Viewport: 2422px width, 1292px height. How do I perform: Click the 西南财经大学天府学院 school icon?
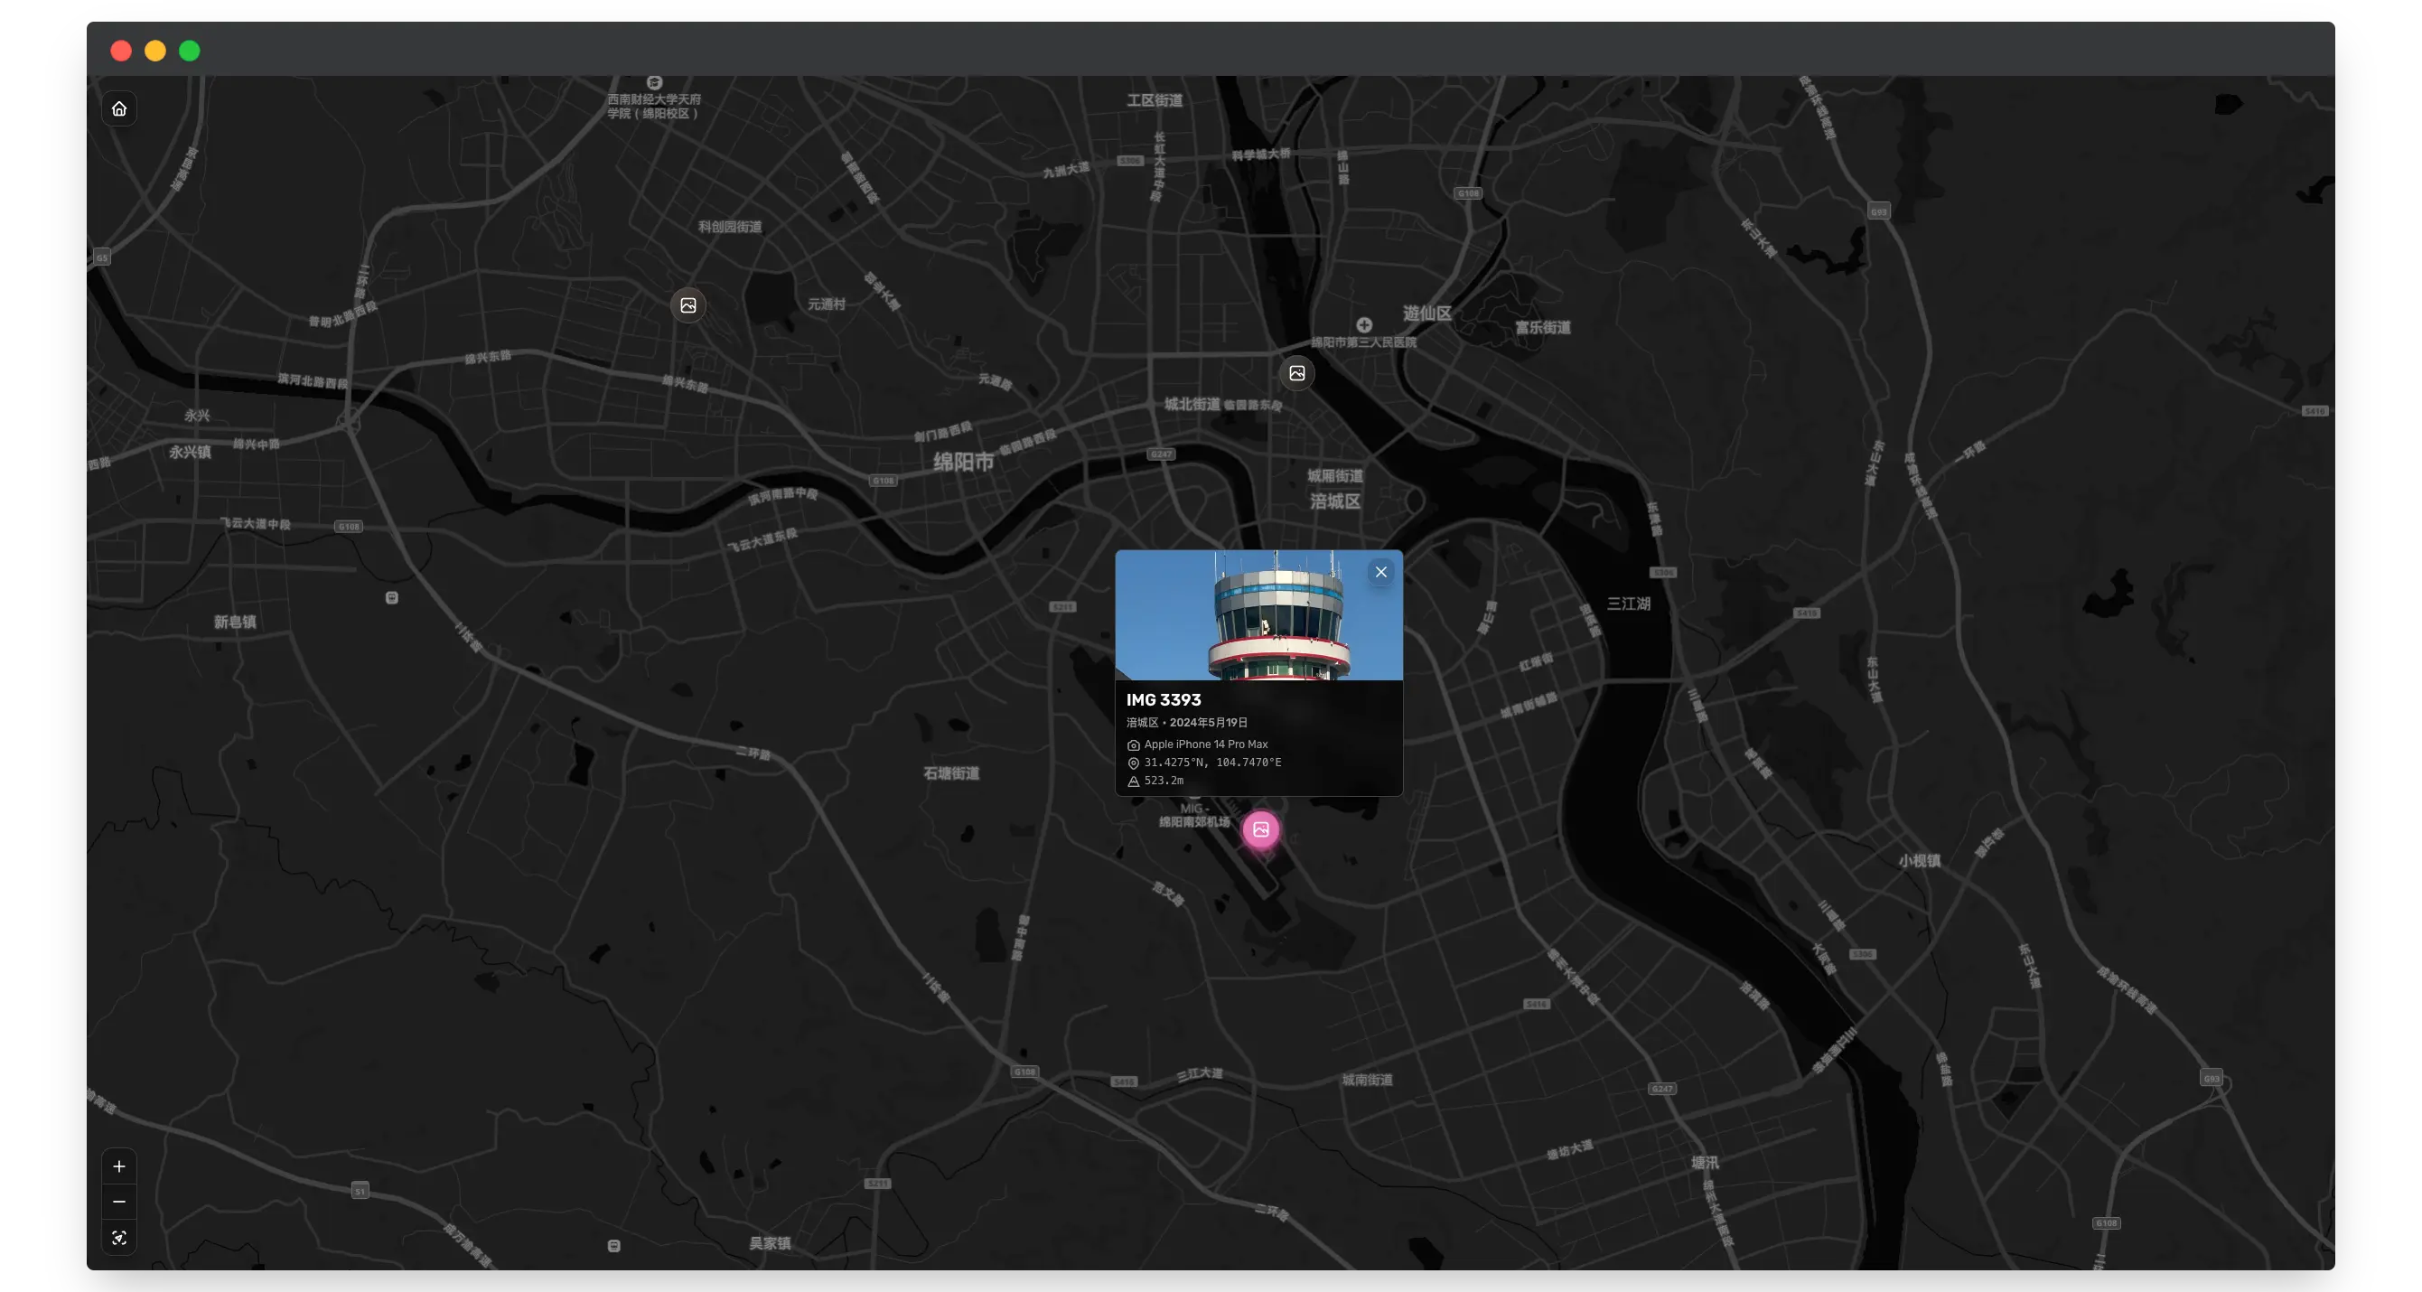tap(654, 83)
